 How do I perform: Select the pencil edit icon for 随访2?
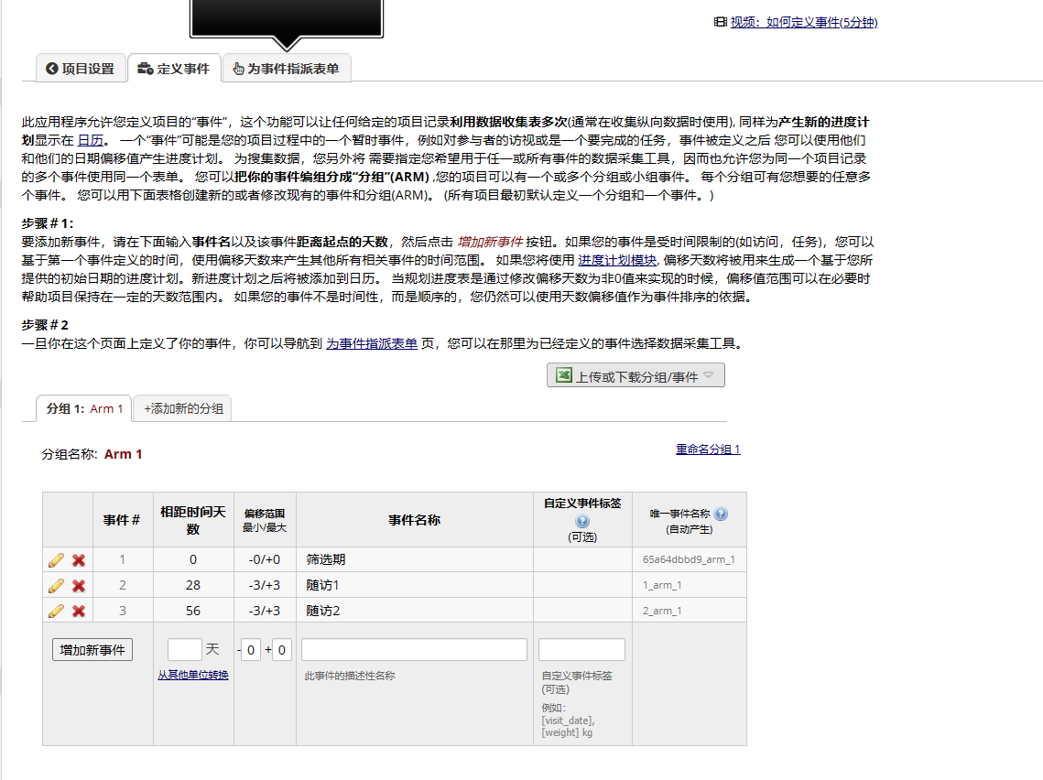(55, 611)
